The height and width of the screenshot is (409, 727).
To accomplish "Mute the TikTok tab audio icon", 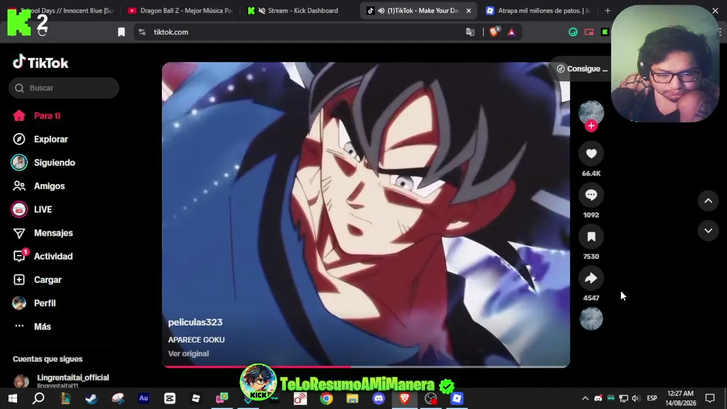I will pyautogui.click(x=381, y=11).
